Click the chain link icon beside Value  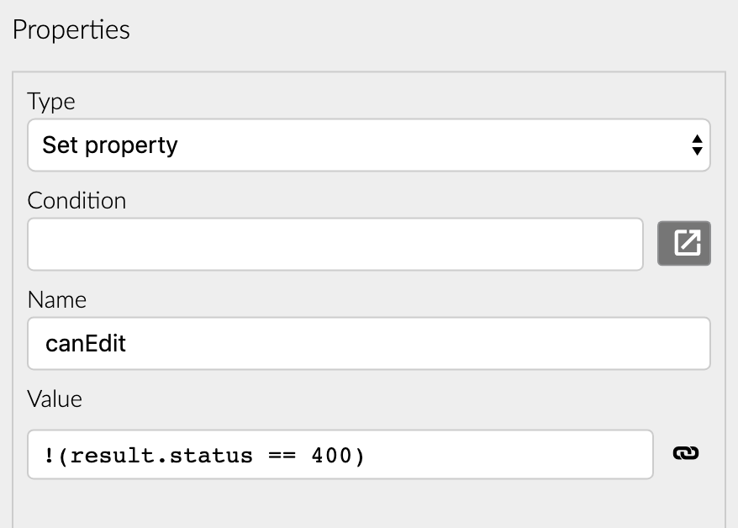click(x=686, y=453)
